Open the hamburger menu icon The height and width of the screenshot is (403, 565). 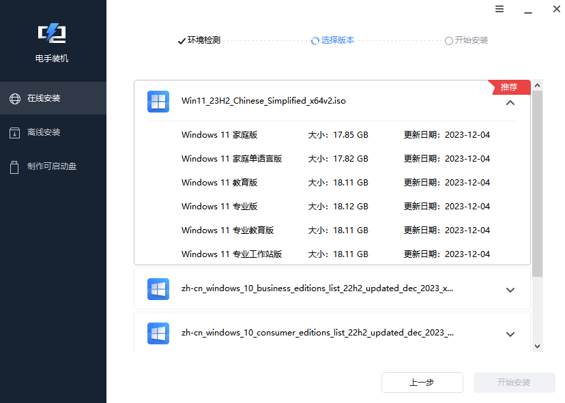[499, 9]
